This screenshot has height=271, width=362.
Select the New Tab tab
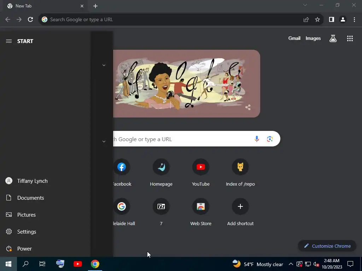(x=44, y=6)
